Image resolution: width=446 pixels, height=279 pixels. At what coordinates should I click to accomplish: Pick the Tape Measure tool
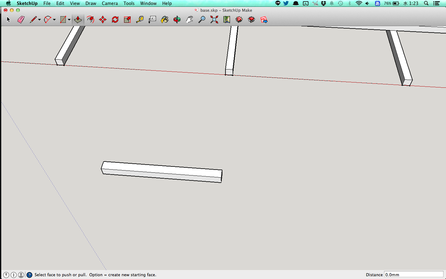140,20
